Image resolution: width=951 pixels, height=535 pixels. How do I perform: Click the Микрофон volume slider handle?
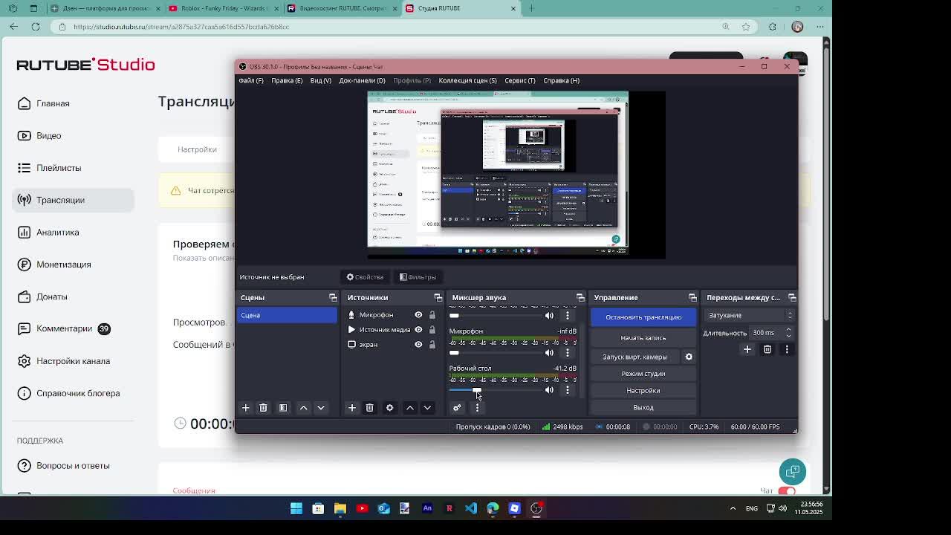click(x=454, y=353)
